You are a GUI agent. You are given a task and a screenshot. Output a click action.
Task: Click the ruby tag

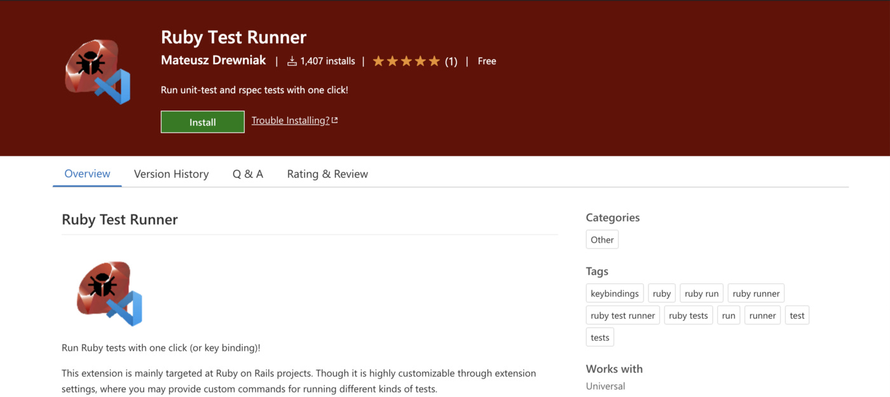click(662, 293)
